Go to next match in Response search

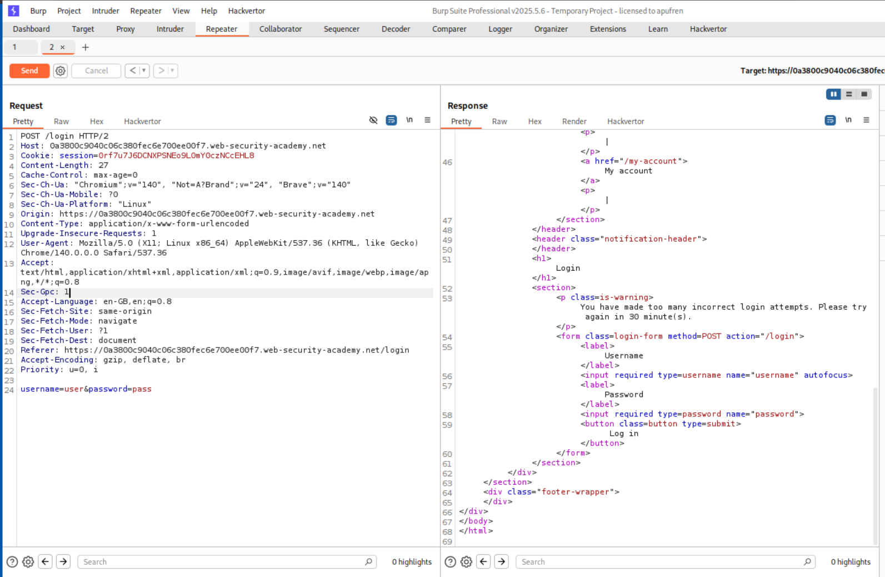[x=502, y=562]
